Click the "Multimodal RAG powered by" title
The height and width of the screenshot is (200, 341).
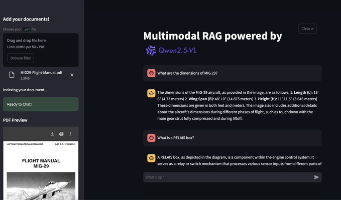pyautogui.click(x=213, y=36)
